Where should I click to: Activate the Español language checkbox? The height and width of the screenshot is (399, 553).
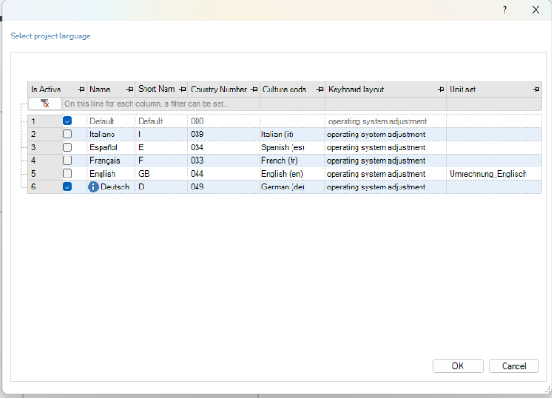[x=68, y=147]
